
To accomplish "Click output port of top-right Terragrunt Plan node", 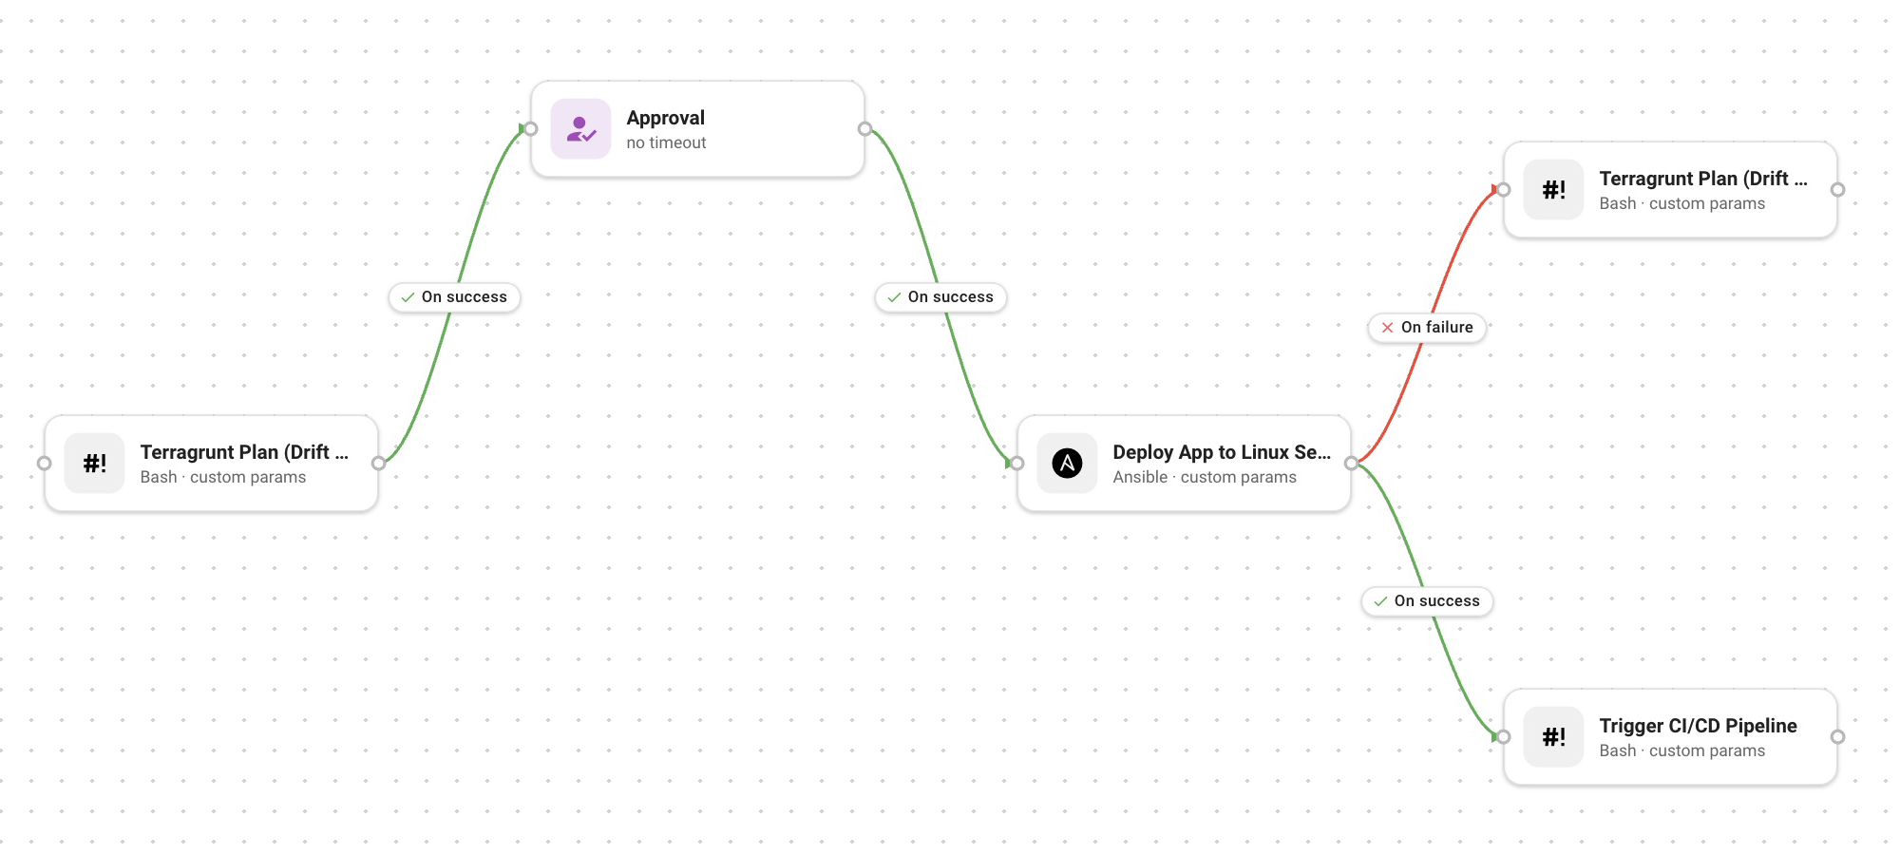I will (x=1837, y=190).
